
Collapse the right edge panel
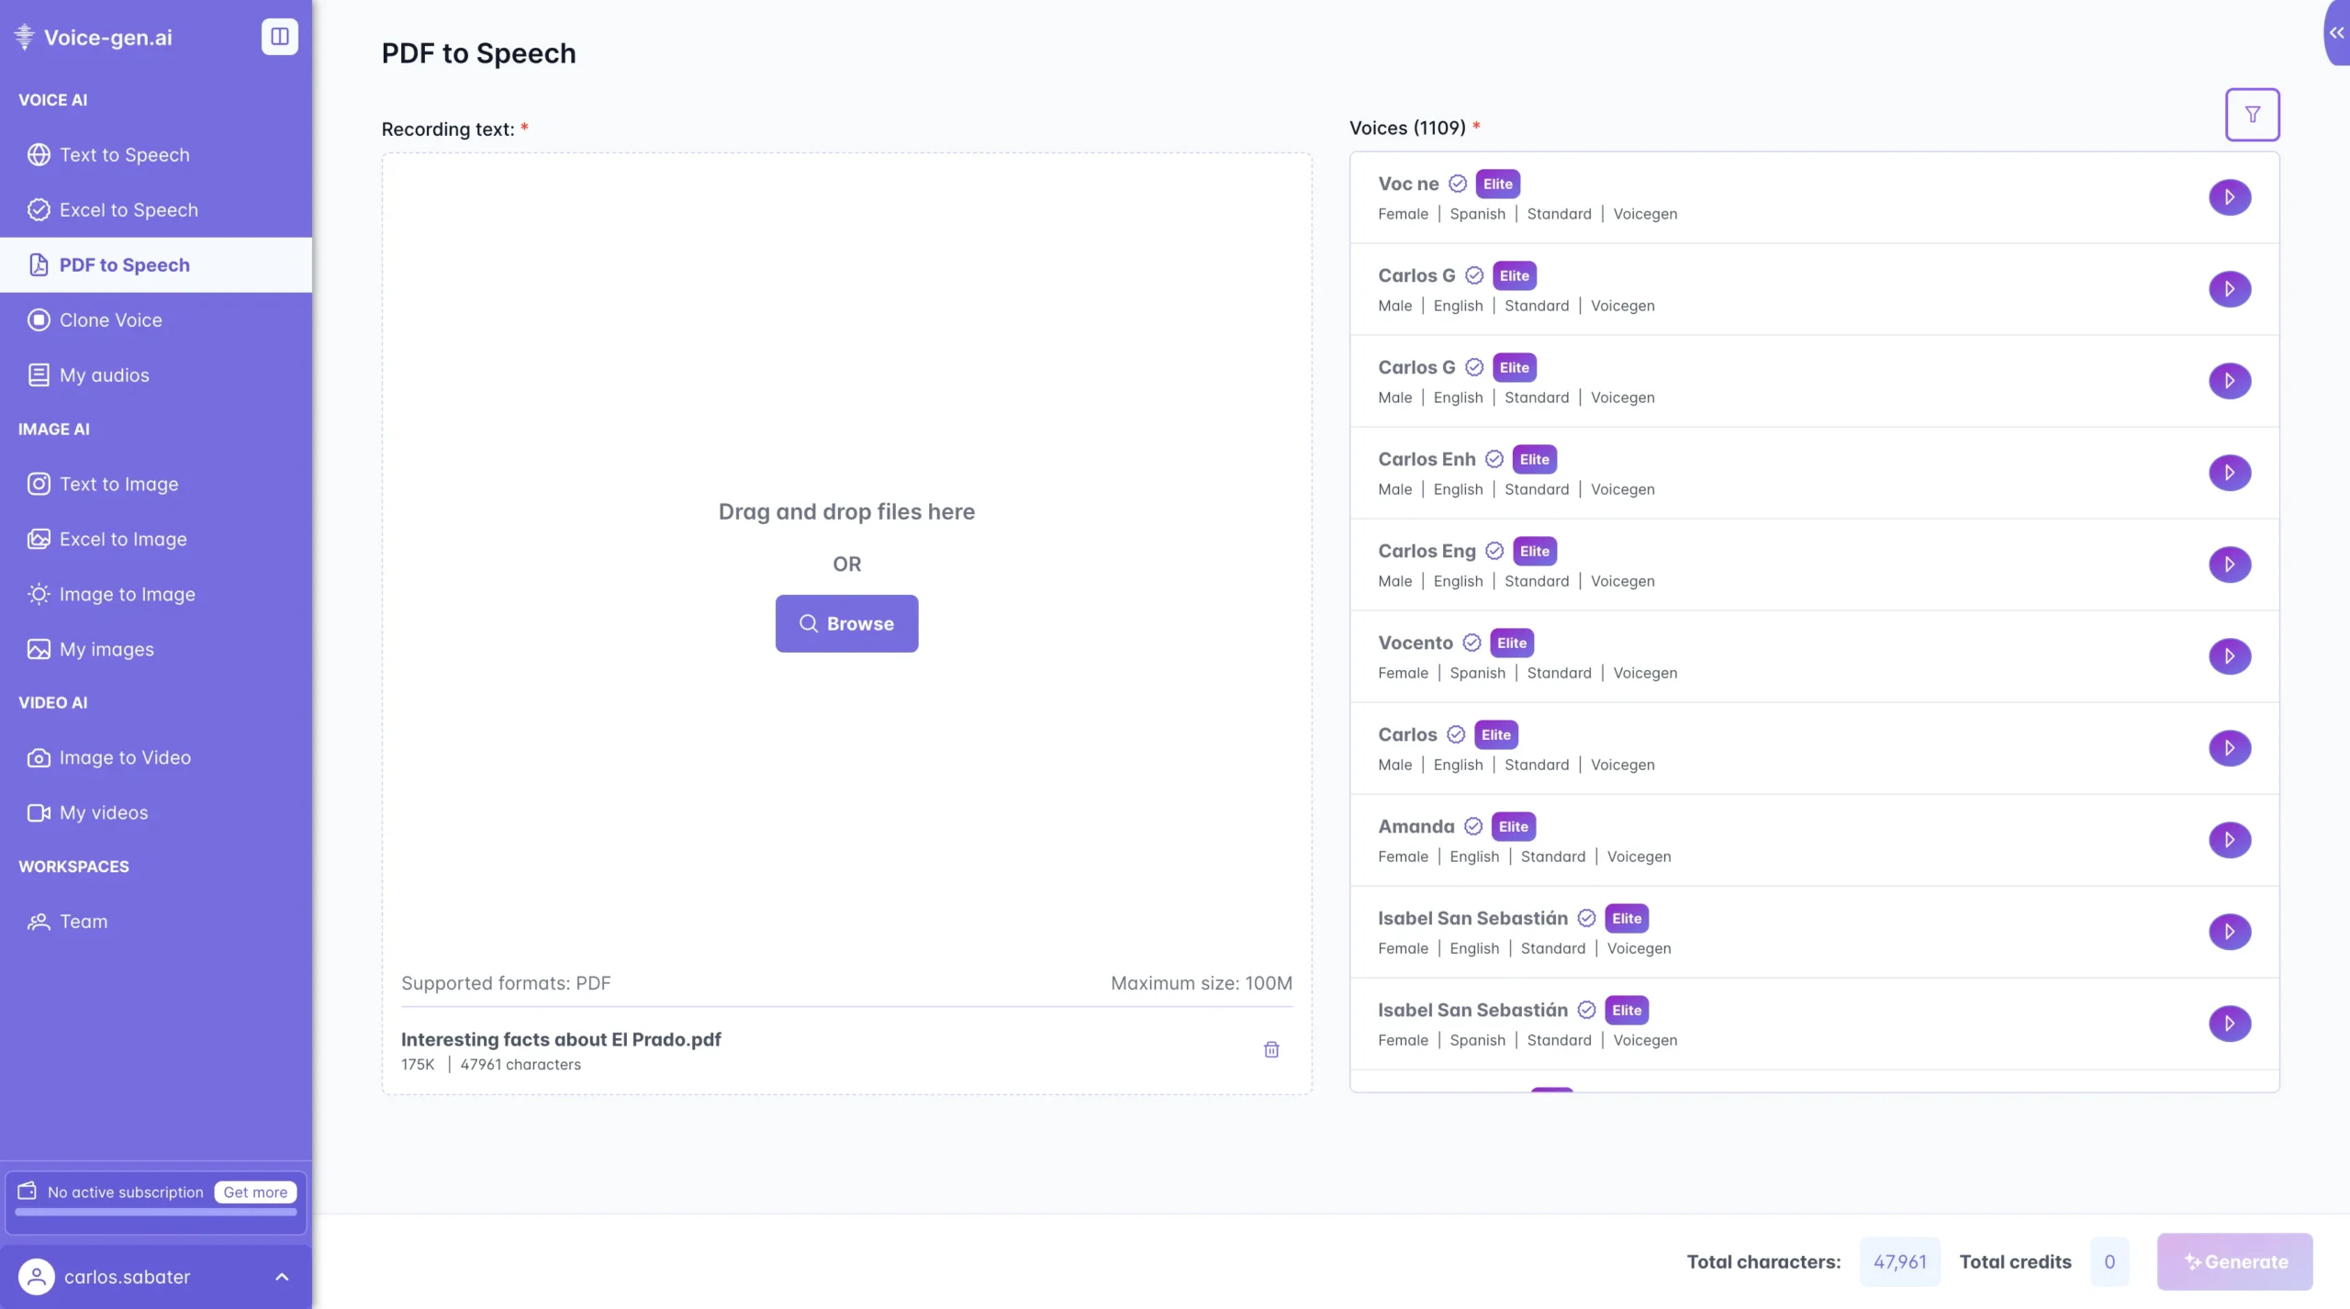tap(2335, 33)
